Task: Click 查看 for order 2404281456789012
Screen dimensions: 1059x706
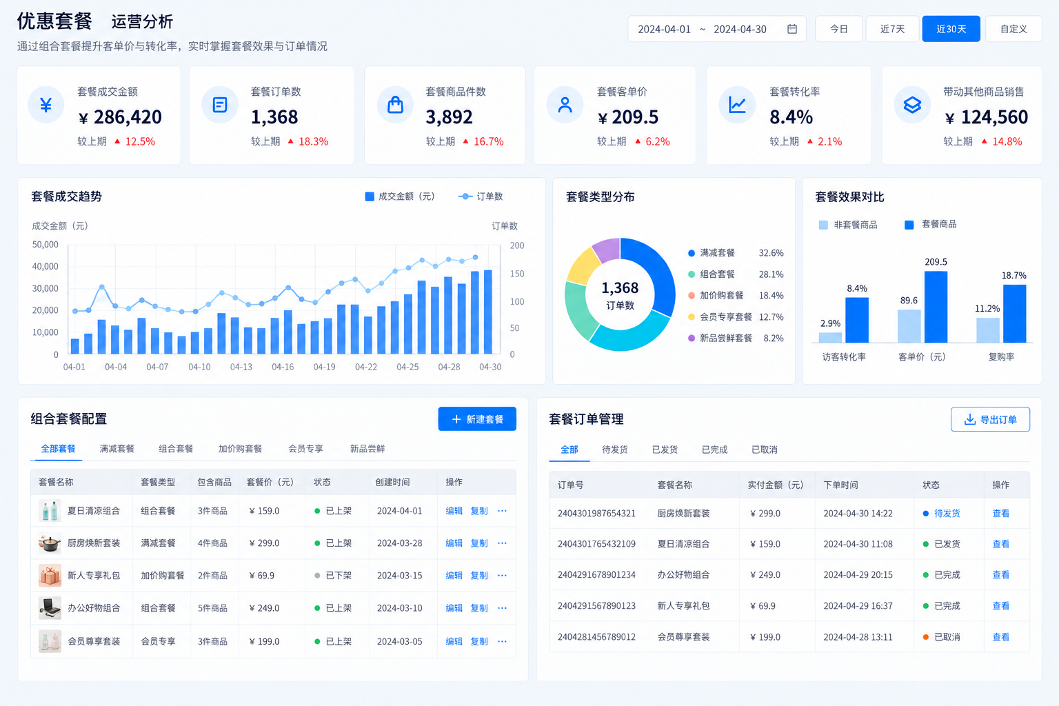Action: click(x=1000, y=637)
